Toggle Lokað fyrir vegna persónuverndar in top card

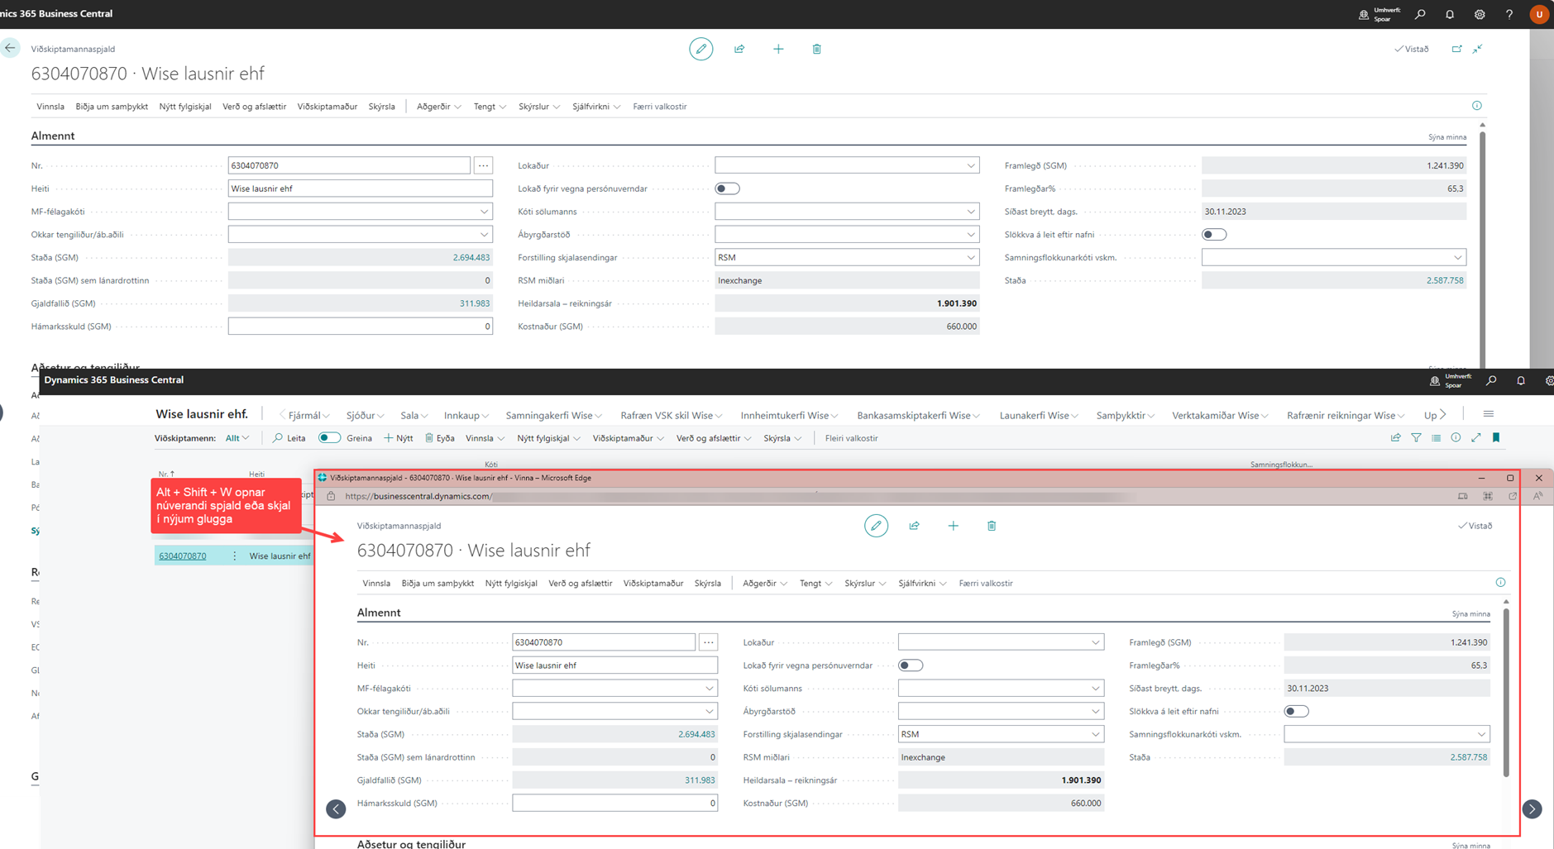click(727, 188)
